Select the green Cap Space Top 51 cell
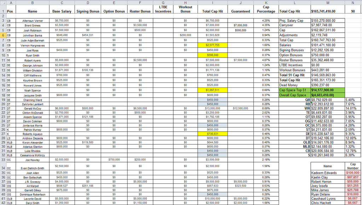The image size is (362, 205). click(x=294, y=90)
